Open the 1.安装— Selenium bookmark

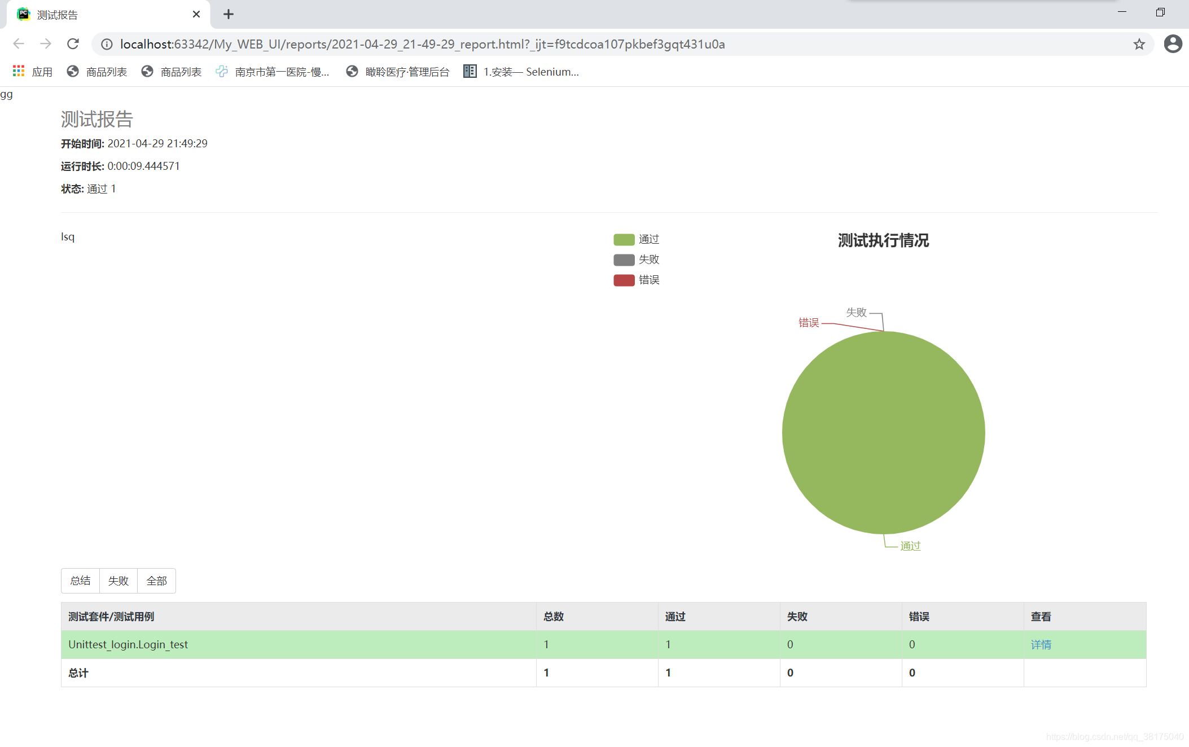tap(521, 72)
